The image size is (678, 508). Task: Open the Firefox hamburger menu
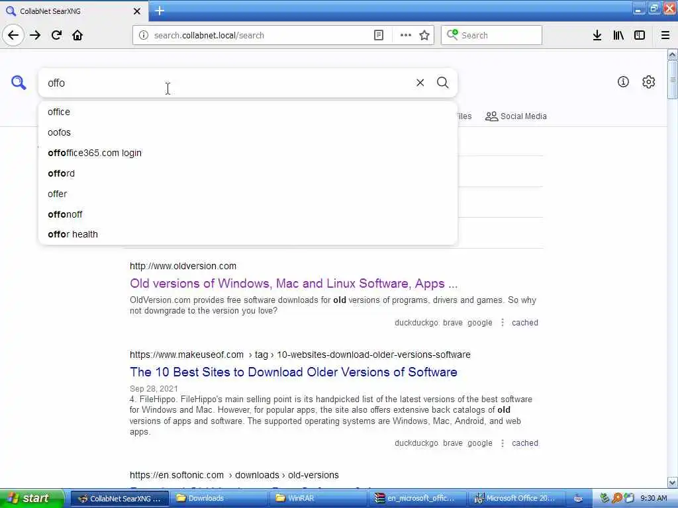tap(665, 35)
